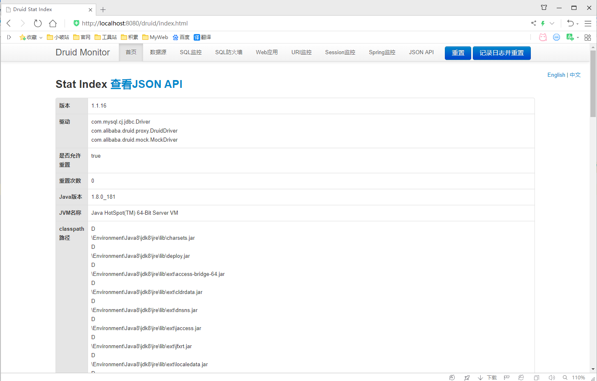Click the status bar window-layers icon
The height and width of the screenshot is (381, 597).
pyautogui.click(x=536, y=378)
